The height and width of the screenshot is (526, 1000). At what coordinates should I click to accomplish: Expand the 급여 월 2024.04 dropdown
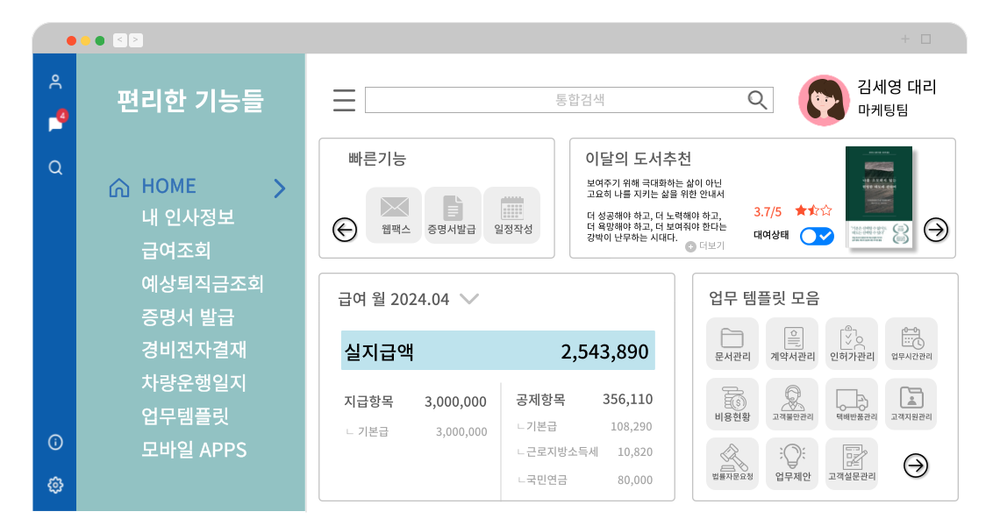tap(469, 299)
